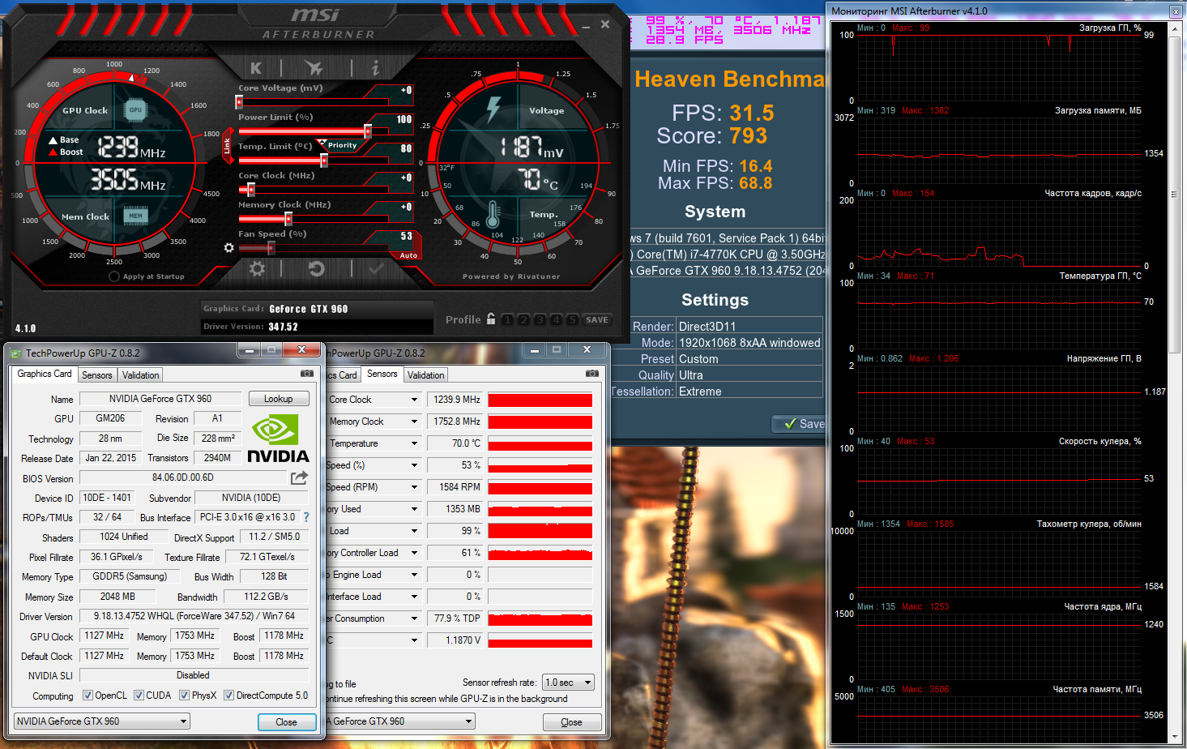
Task: Select Sensors tab in the rear GPU-Z window
Action: [382, 374]
